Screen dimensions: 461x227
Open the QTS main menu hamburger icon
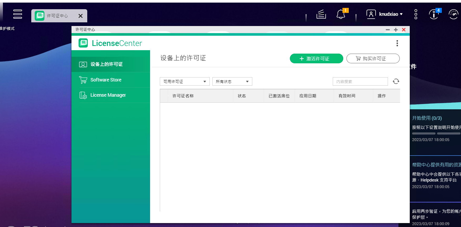pyautogui.click(x=18, y=14)
